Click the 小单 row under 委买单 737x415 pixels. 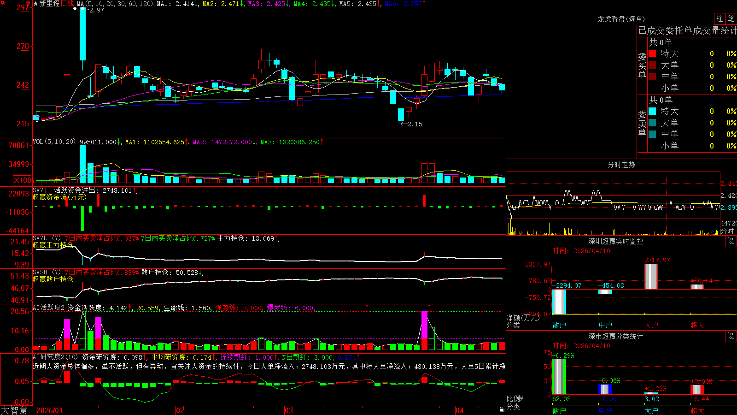tap(692, 88)
